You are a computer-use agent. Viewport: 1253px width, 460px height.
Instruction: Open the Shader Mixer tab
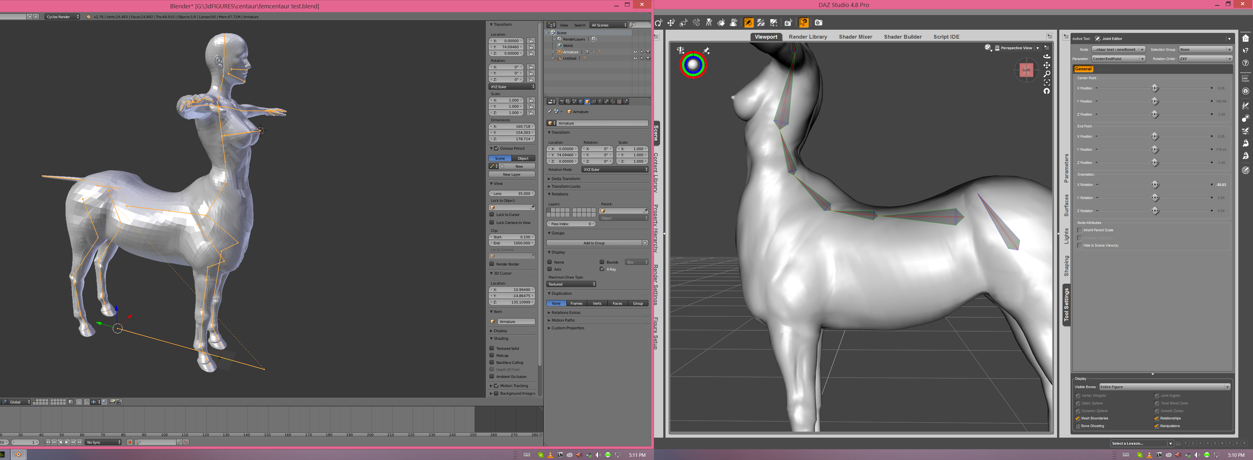(x=855, y=37)
